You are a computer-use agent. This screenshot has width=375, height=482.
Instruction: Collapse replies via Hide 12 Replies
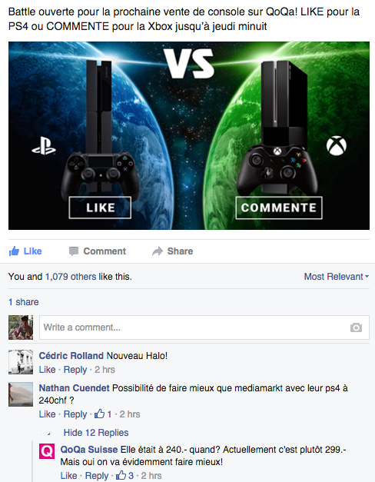tap(96, 433)
